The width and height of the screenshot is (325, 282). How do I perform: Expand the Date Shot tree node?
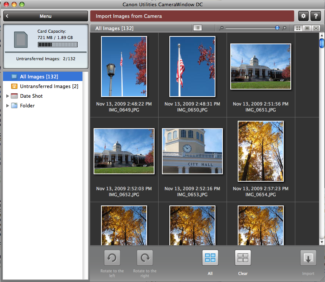coord(7,96)
